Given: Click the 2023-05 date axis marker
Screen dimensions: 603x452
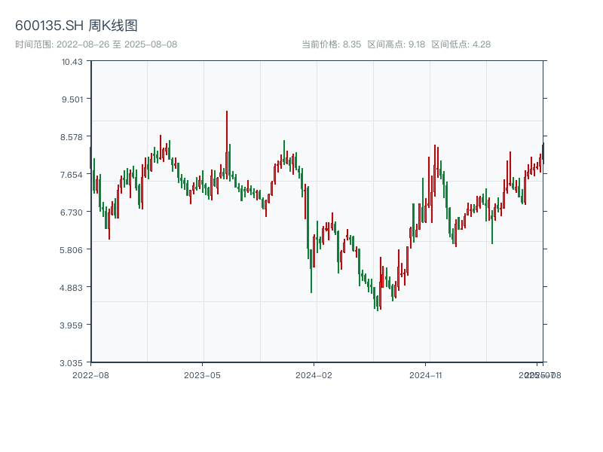Looking at the screenshot, I should [202, 374].
